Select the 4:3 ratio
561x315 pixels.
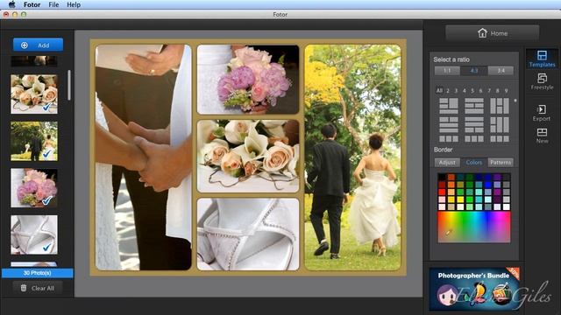tap(473, 71)
